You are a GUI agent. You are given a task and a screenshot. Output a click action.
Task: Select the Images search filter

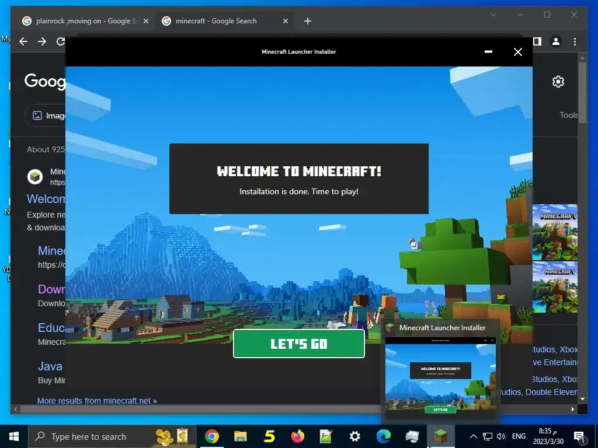46,116
